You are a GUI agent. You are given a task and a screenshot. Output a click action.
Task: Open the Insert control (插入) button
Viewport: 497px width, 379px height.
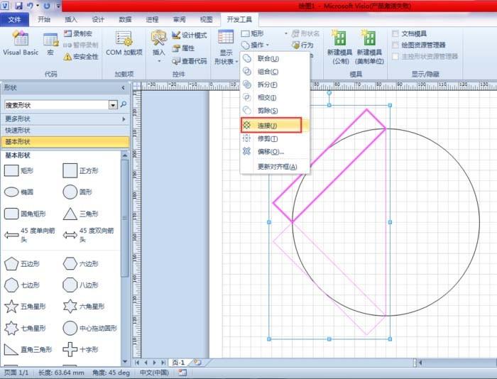point(159,46)
